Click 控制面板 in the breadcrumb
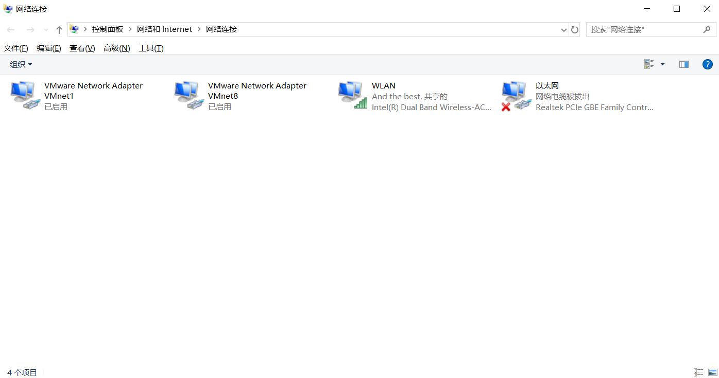 (x=108, y=29)
